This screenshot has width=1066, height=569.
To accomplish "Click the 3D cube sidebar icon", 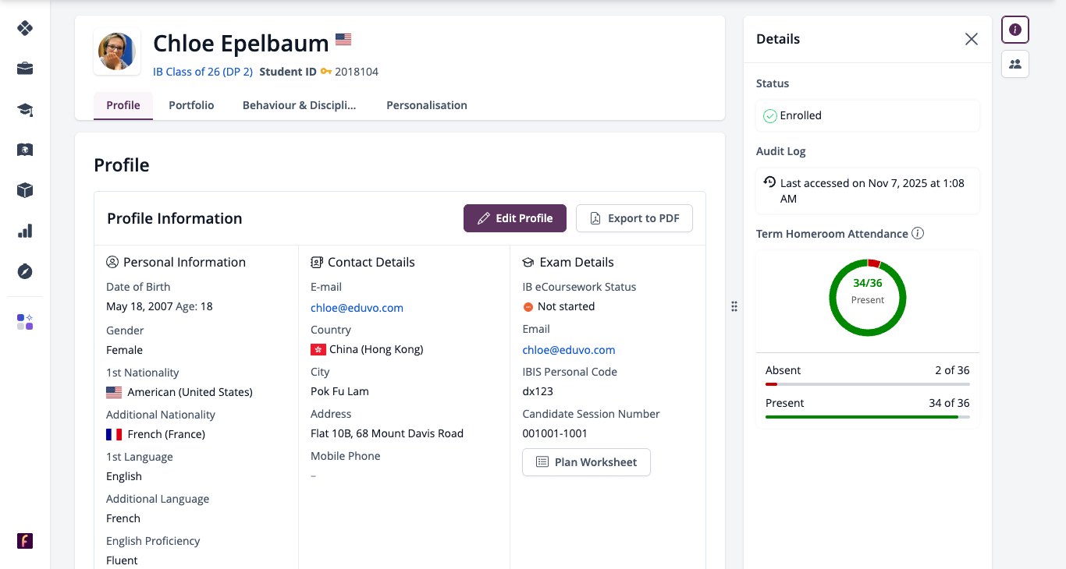I will coord(25,190).
